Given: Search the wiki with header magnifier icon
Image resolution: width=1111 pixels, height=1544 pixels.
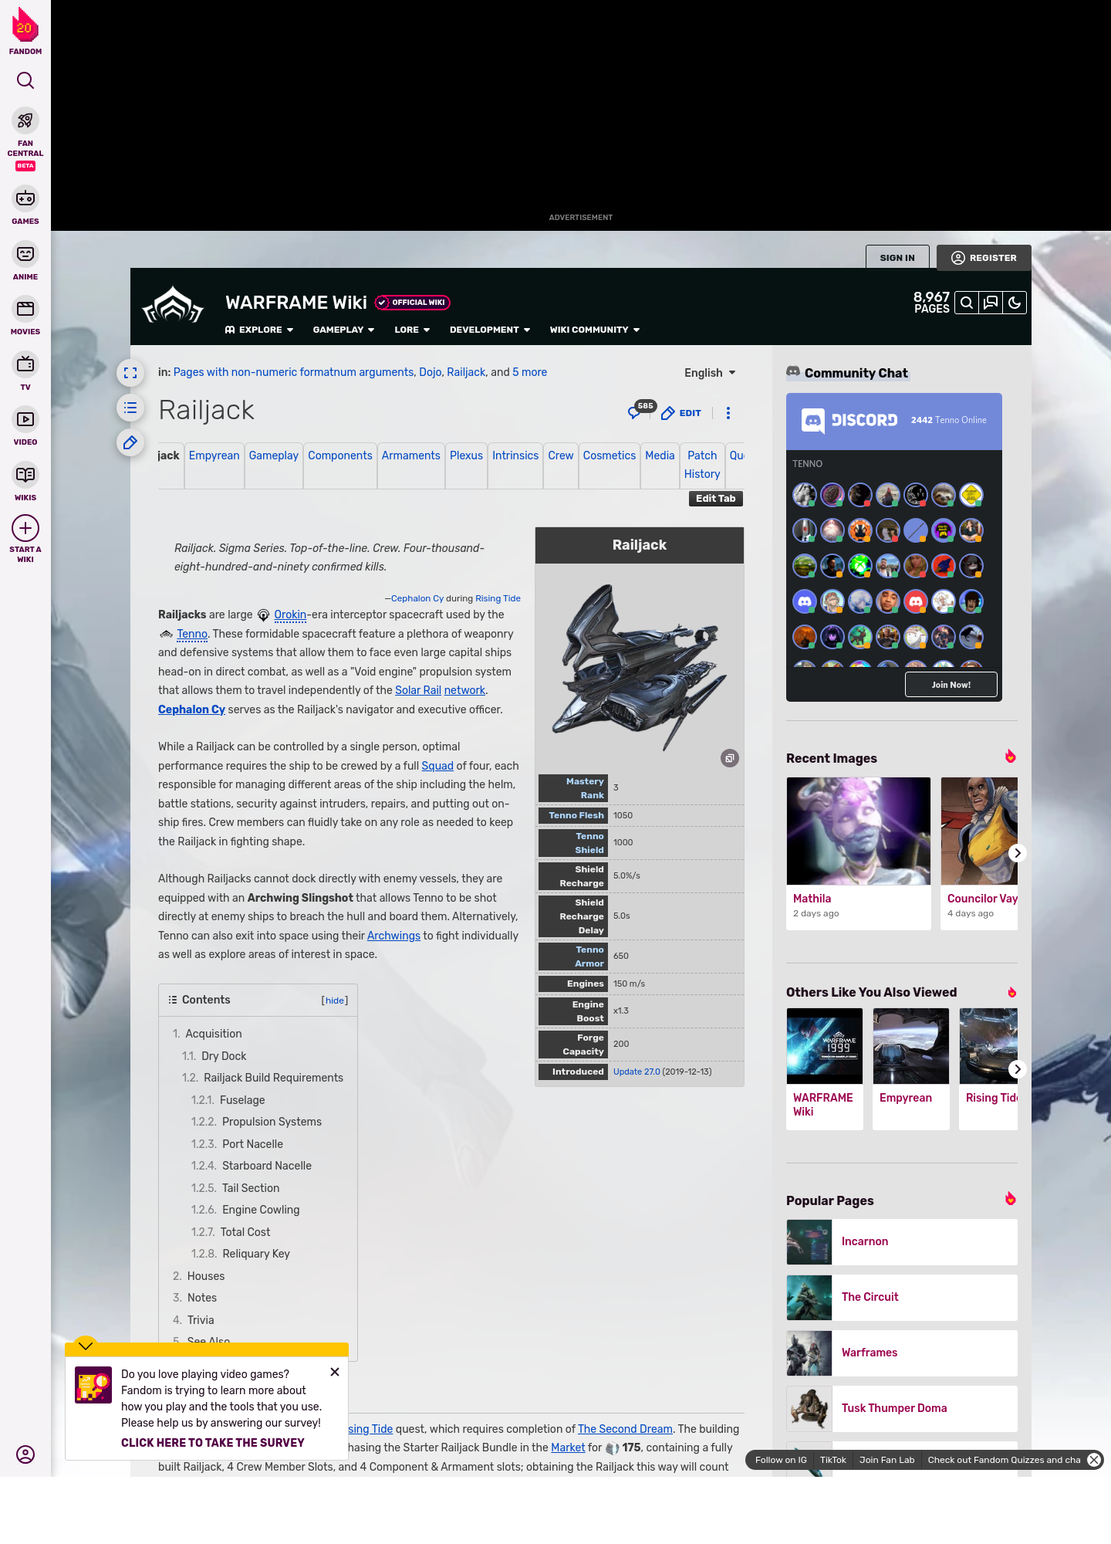Looking at the screenshot, I should click(x=967, y=303).
